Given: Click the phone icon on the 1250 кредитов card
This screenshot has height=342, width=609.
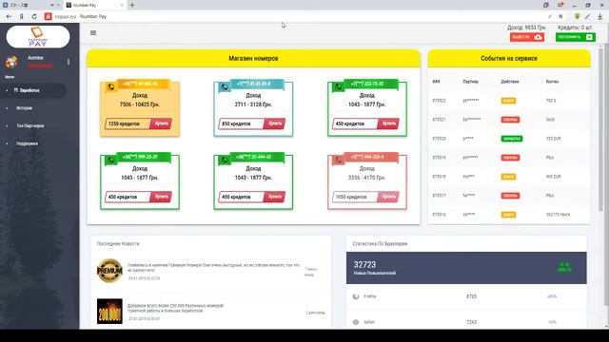Looking at the screenshot, I should (x=111, y=87).
